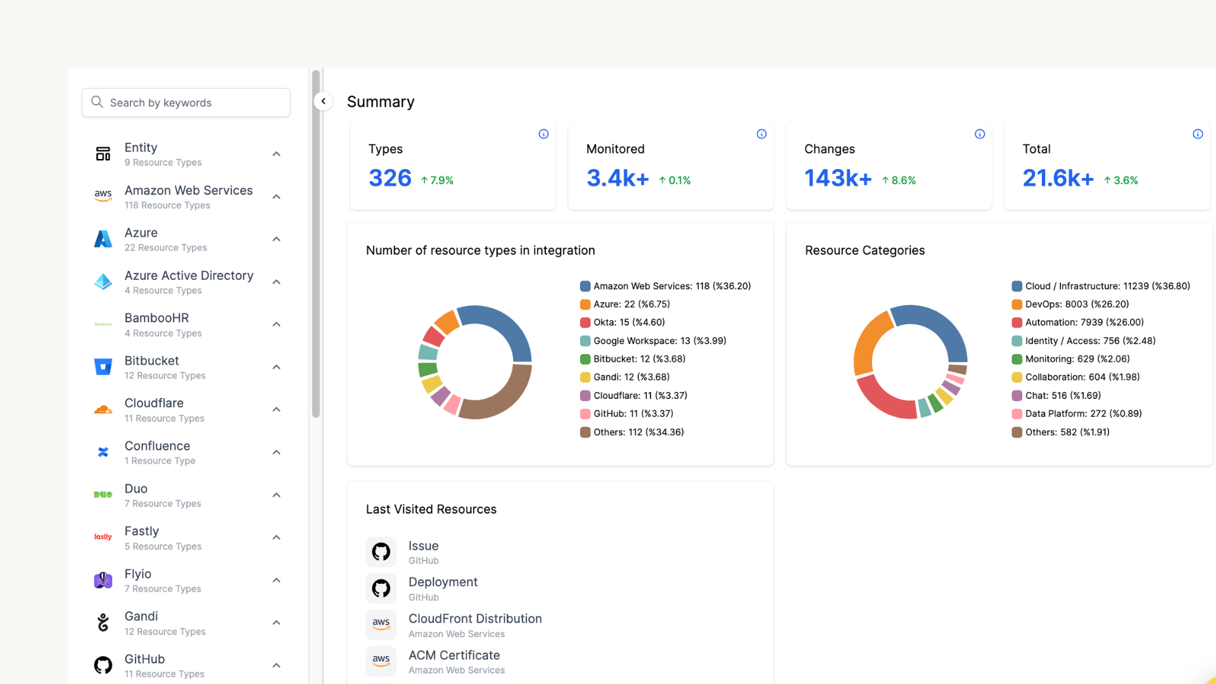Click the Monitored card info icon
This screenshot has height=684, width=1216.
(x=761, y=134)
